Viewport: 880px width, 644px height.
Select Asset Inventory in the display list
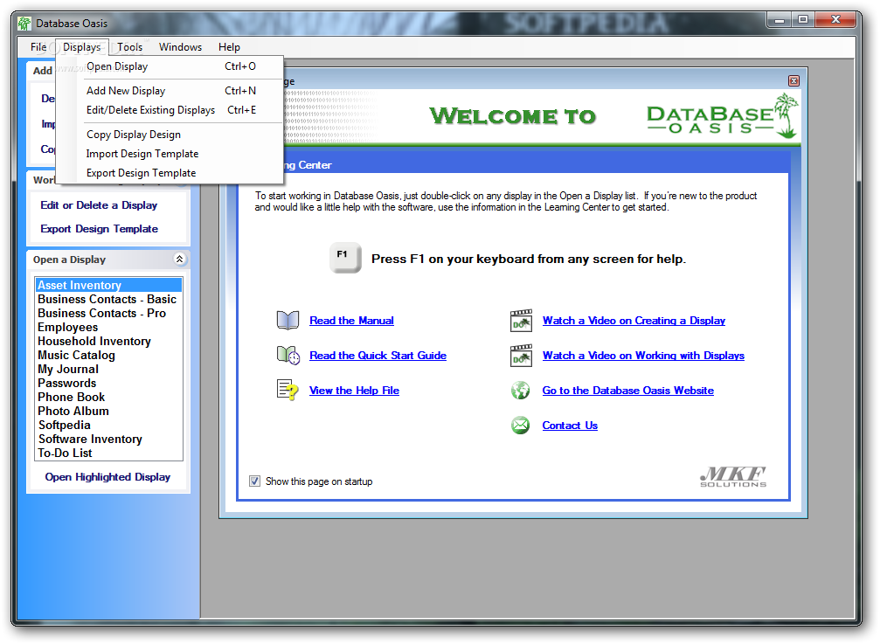pyautogui.click(x=109, y=285)
